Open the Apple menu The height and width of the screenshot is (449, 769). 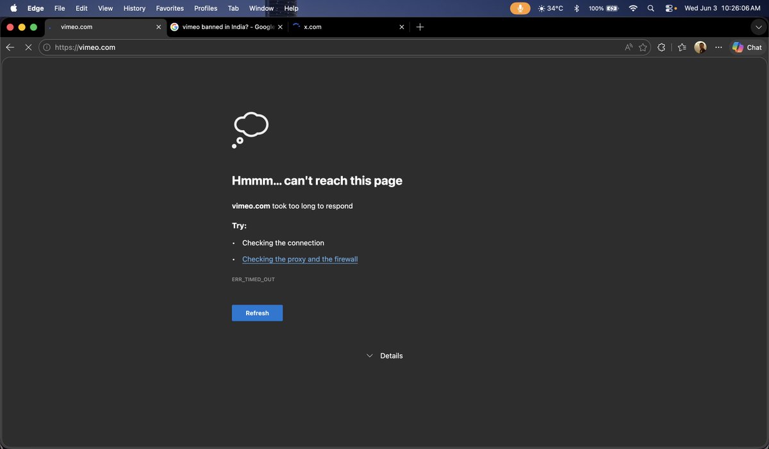click(x=13, y=8)
